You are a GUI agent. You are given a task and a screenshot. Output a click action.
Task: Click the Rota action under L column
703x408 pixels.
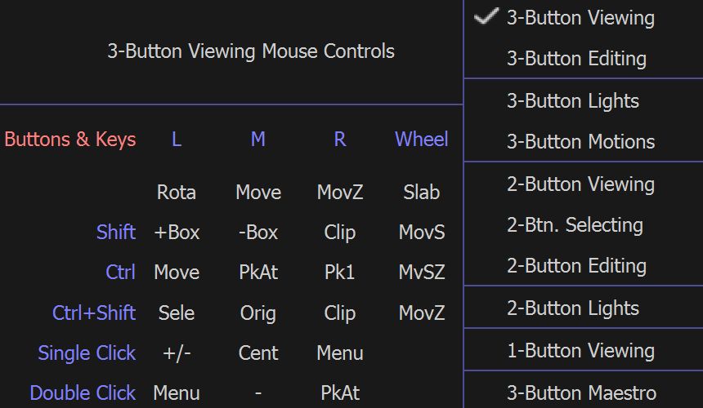[177, 193]
